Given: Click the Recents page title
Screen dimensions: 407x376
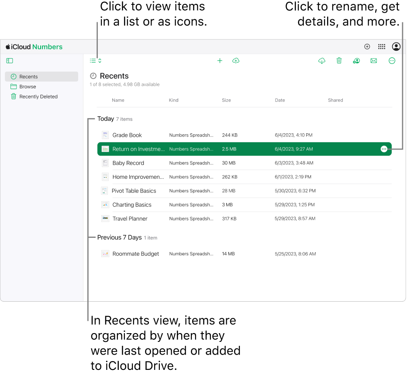Looking at the screenshot, I should 114,76.
